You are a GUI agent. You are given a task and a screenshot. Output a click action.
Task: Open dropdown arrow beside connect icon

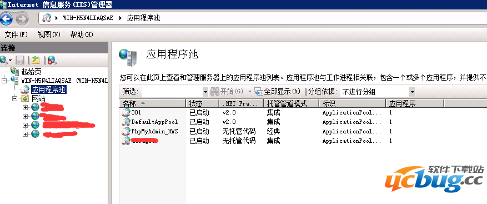point(10,60)
